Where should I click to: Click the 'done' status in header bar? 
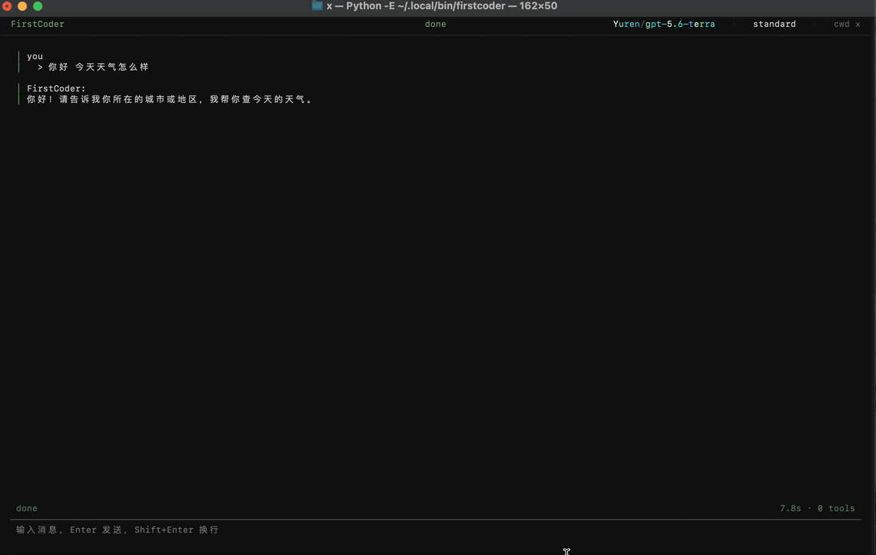point(435,24)
